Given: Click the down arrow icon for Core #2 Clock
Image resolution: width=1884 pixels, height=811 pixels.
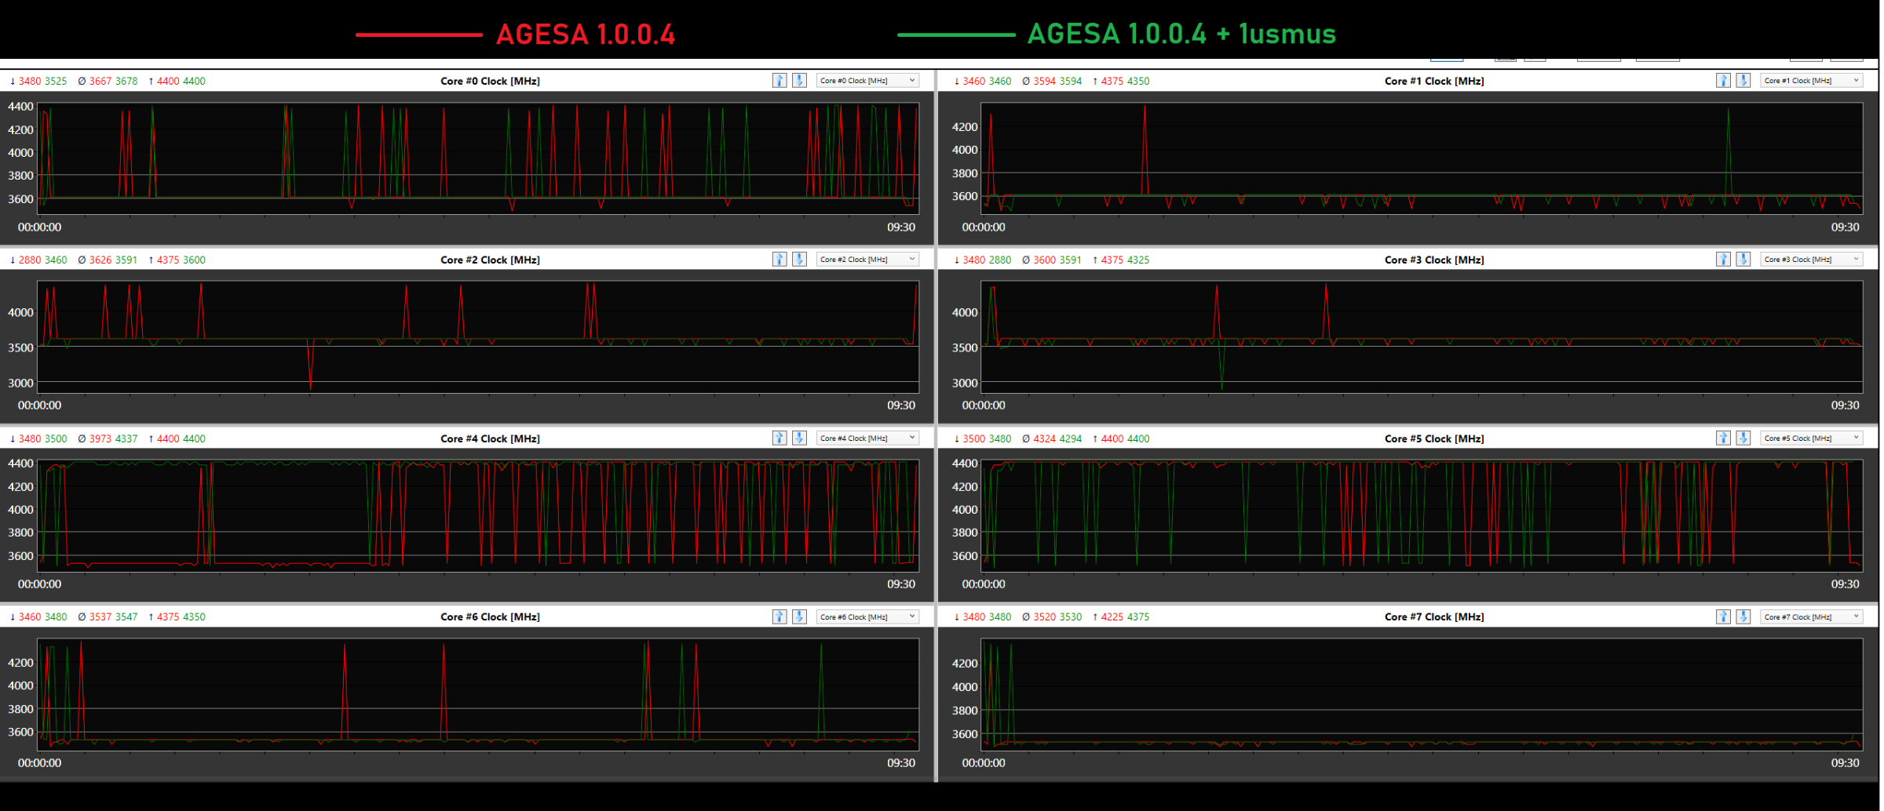Looking at the screenshot, I should 799,260.
